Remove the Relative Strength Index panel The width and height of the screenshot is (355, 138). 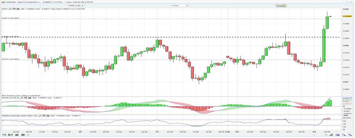48,116
